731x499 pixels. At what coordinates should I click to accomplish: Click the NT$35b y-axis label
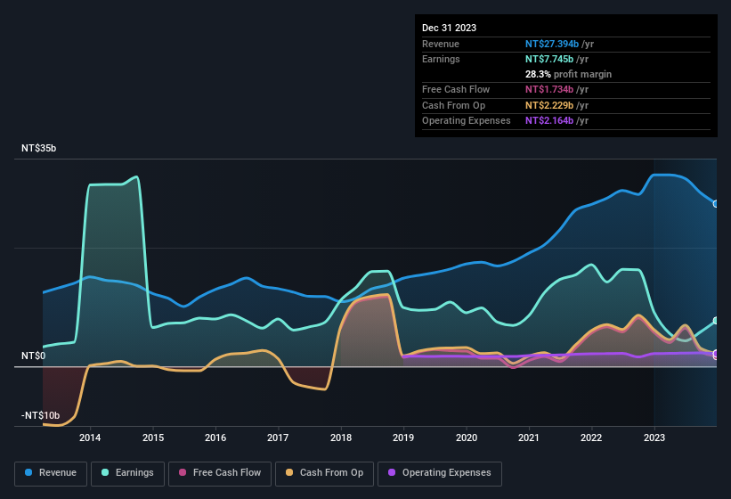pyautogui.click(x=38, y=149)
